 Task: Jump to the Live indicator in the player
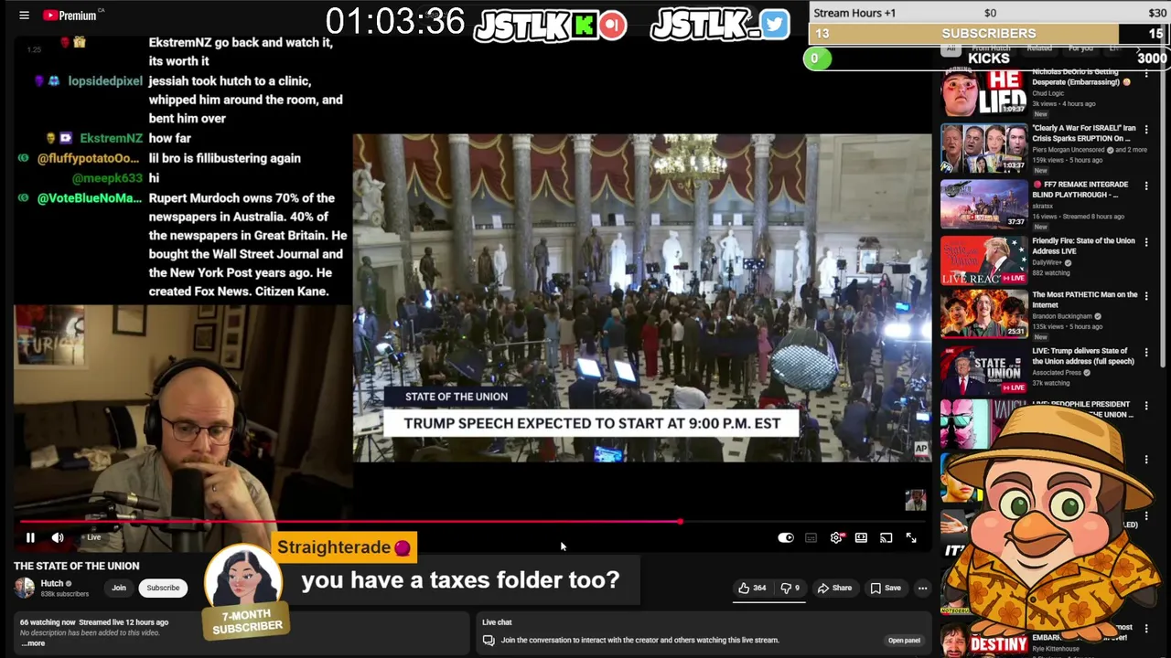click(x=93, y=538)
